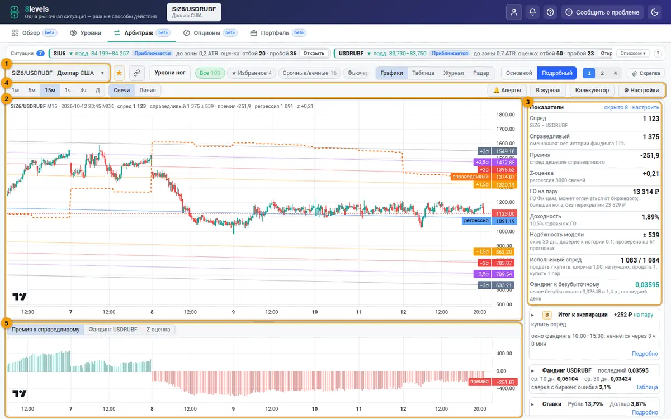Viewport: 671px width, 419px height.
Task: Switch to the Подробный view mode
Action: point(557,73)
